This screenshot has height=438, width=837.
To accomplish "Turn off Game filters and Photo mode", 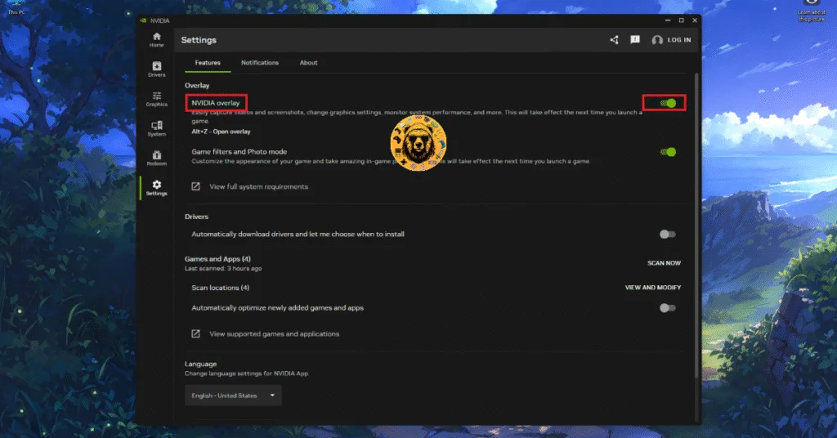I will coord(668,152).
